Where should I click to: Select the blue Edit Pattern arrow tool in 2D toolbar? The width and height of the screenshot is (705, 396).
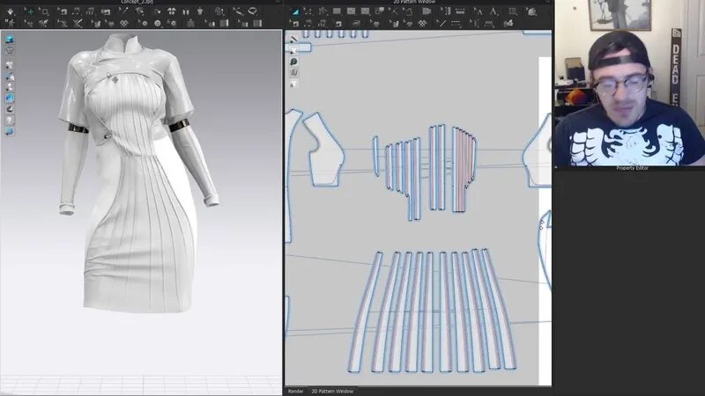(295, 12)
